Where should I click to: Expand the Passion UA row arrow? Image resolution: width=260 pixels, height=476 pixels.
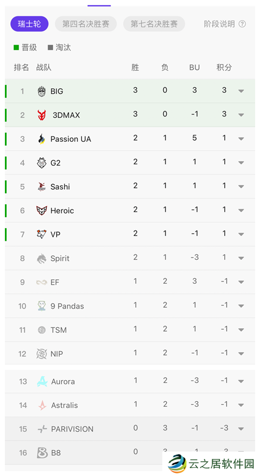[x=241, y=139]
